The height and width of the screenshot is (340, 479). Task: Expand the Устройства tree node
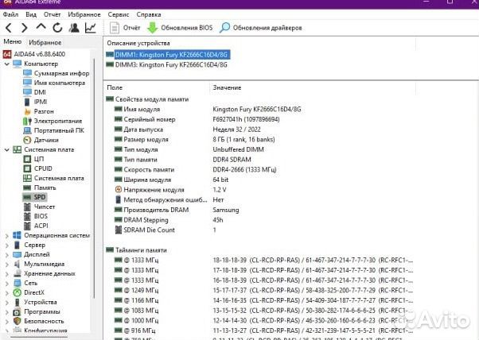click(6, 302)
